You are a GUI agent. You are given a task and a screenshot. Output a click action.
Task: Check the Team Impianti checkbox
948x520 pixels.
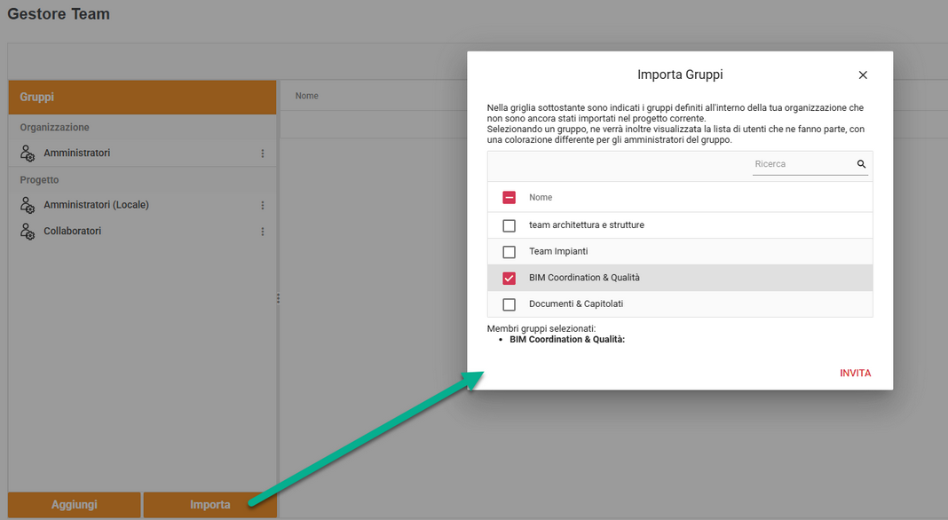(x=510, y=252)
